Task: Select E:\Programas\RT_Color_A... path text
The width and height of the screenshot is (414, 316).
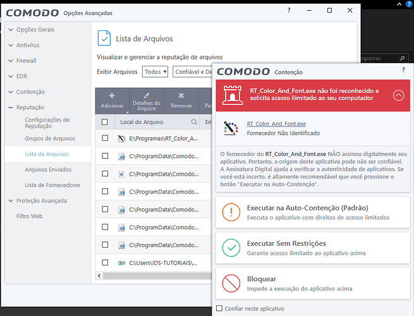Action: point(164,138)
